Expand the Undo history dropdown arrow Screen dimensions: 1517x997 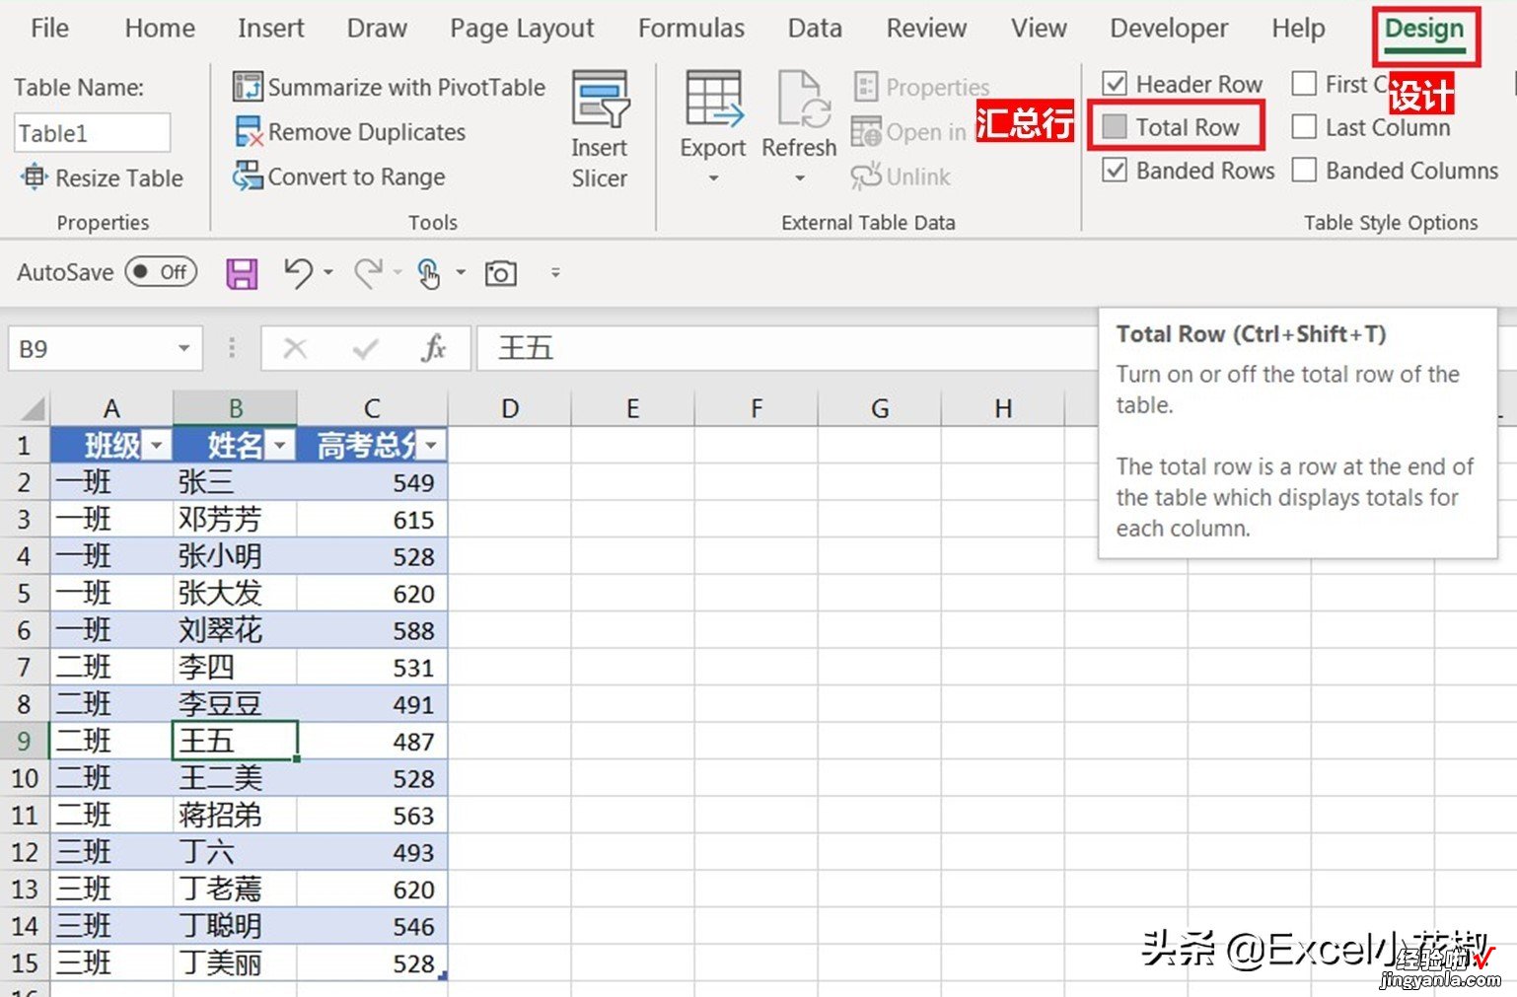328,272
